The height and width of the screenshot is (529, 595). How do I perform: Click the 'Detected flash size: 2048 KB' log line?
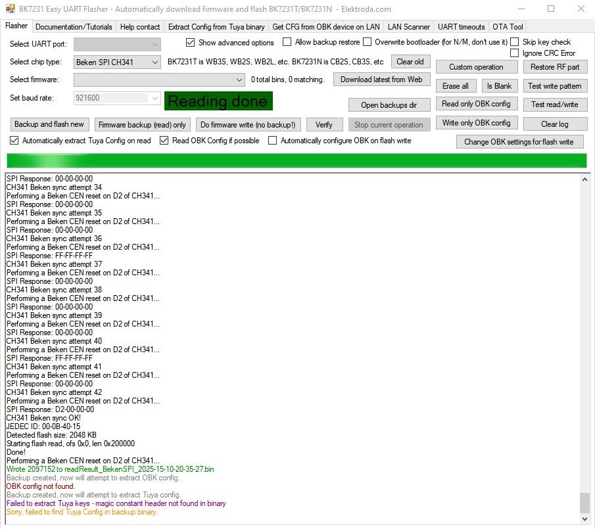(51, 435)
